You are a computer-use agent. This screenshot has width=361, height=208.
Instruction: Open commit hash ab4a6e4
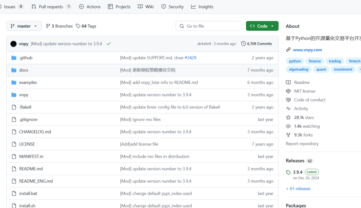[x=204, y=44]
